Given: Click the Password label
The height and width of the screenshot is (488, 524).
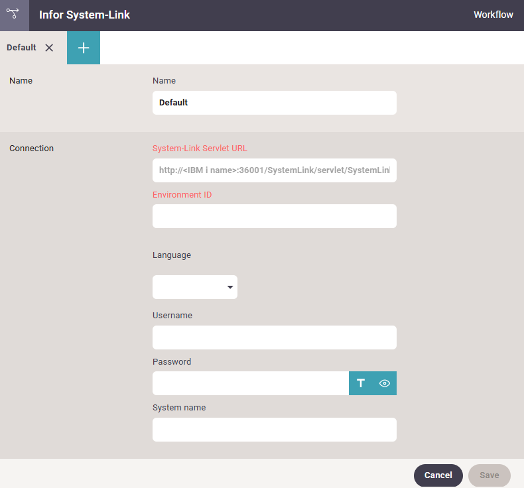Looking at the screenshot, I should [x=172, y=362].
